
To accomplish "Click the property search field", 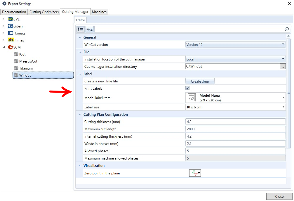I will point(189,29).
